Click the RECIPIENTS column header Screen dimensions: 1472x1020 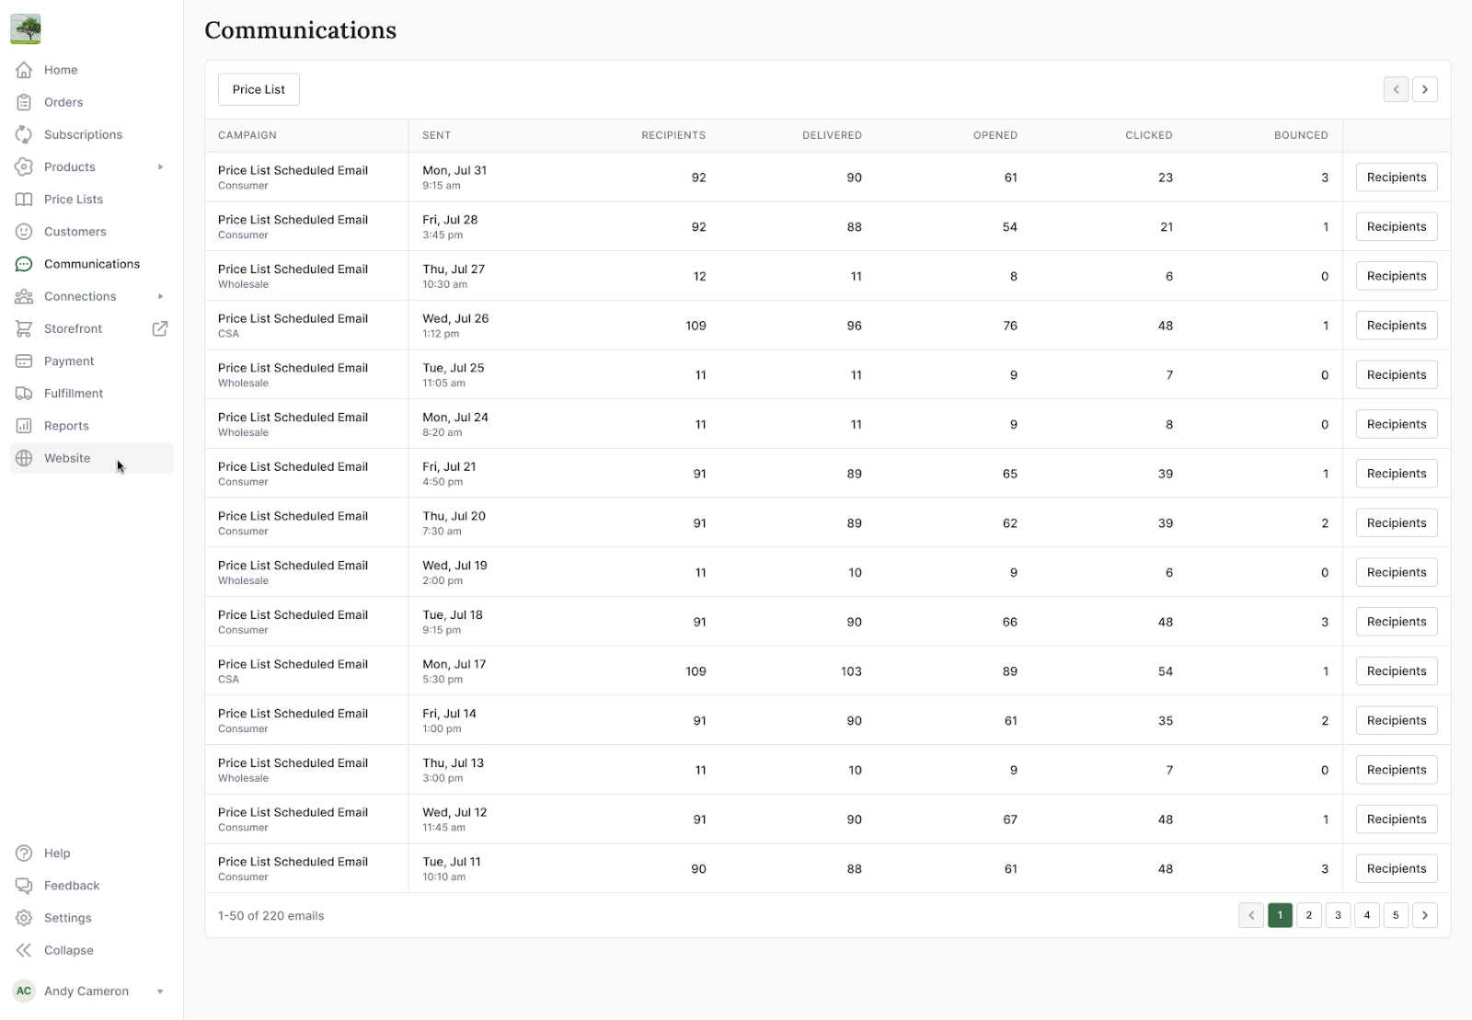673,135
